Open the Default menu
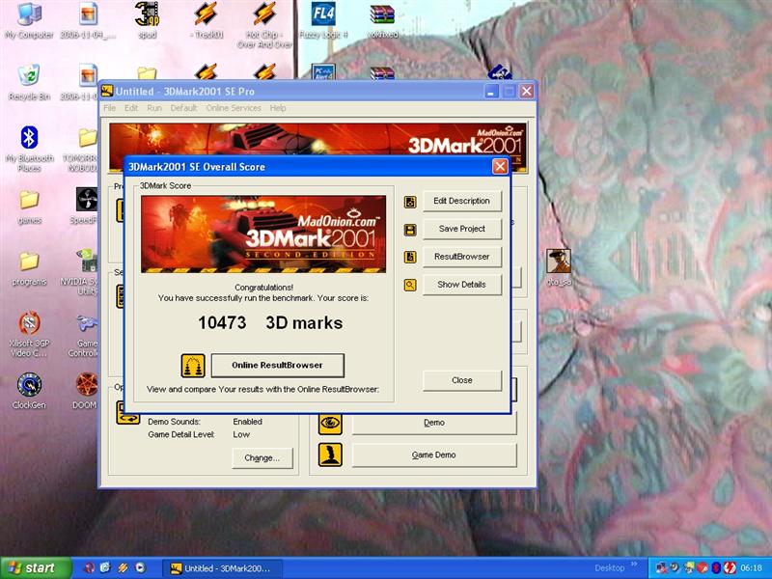The height and width of the screenshot is (579, 772). pos(183,108)
